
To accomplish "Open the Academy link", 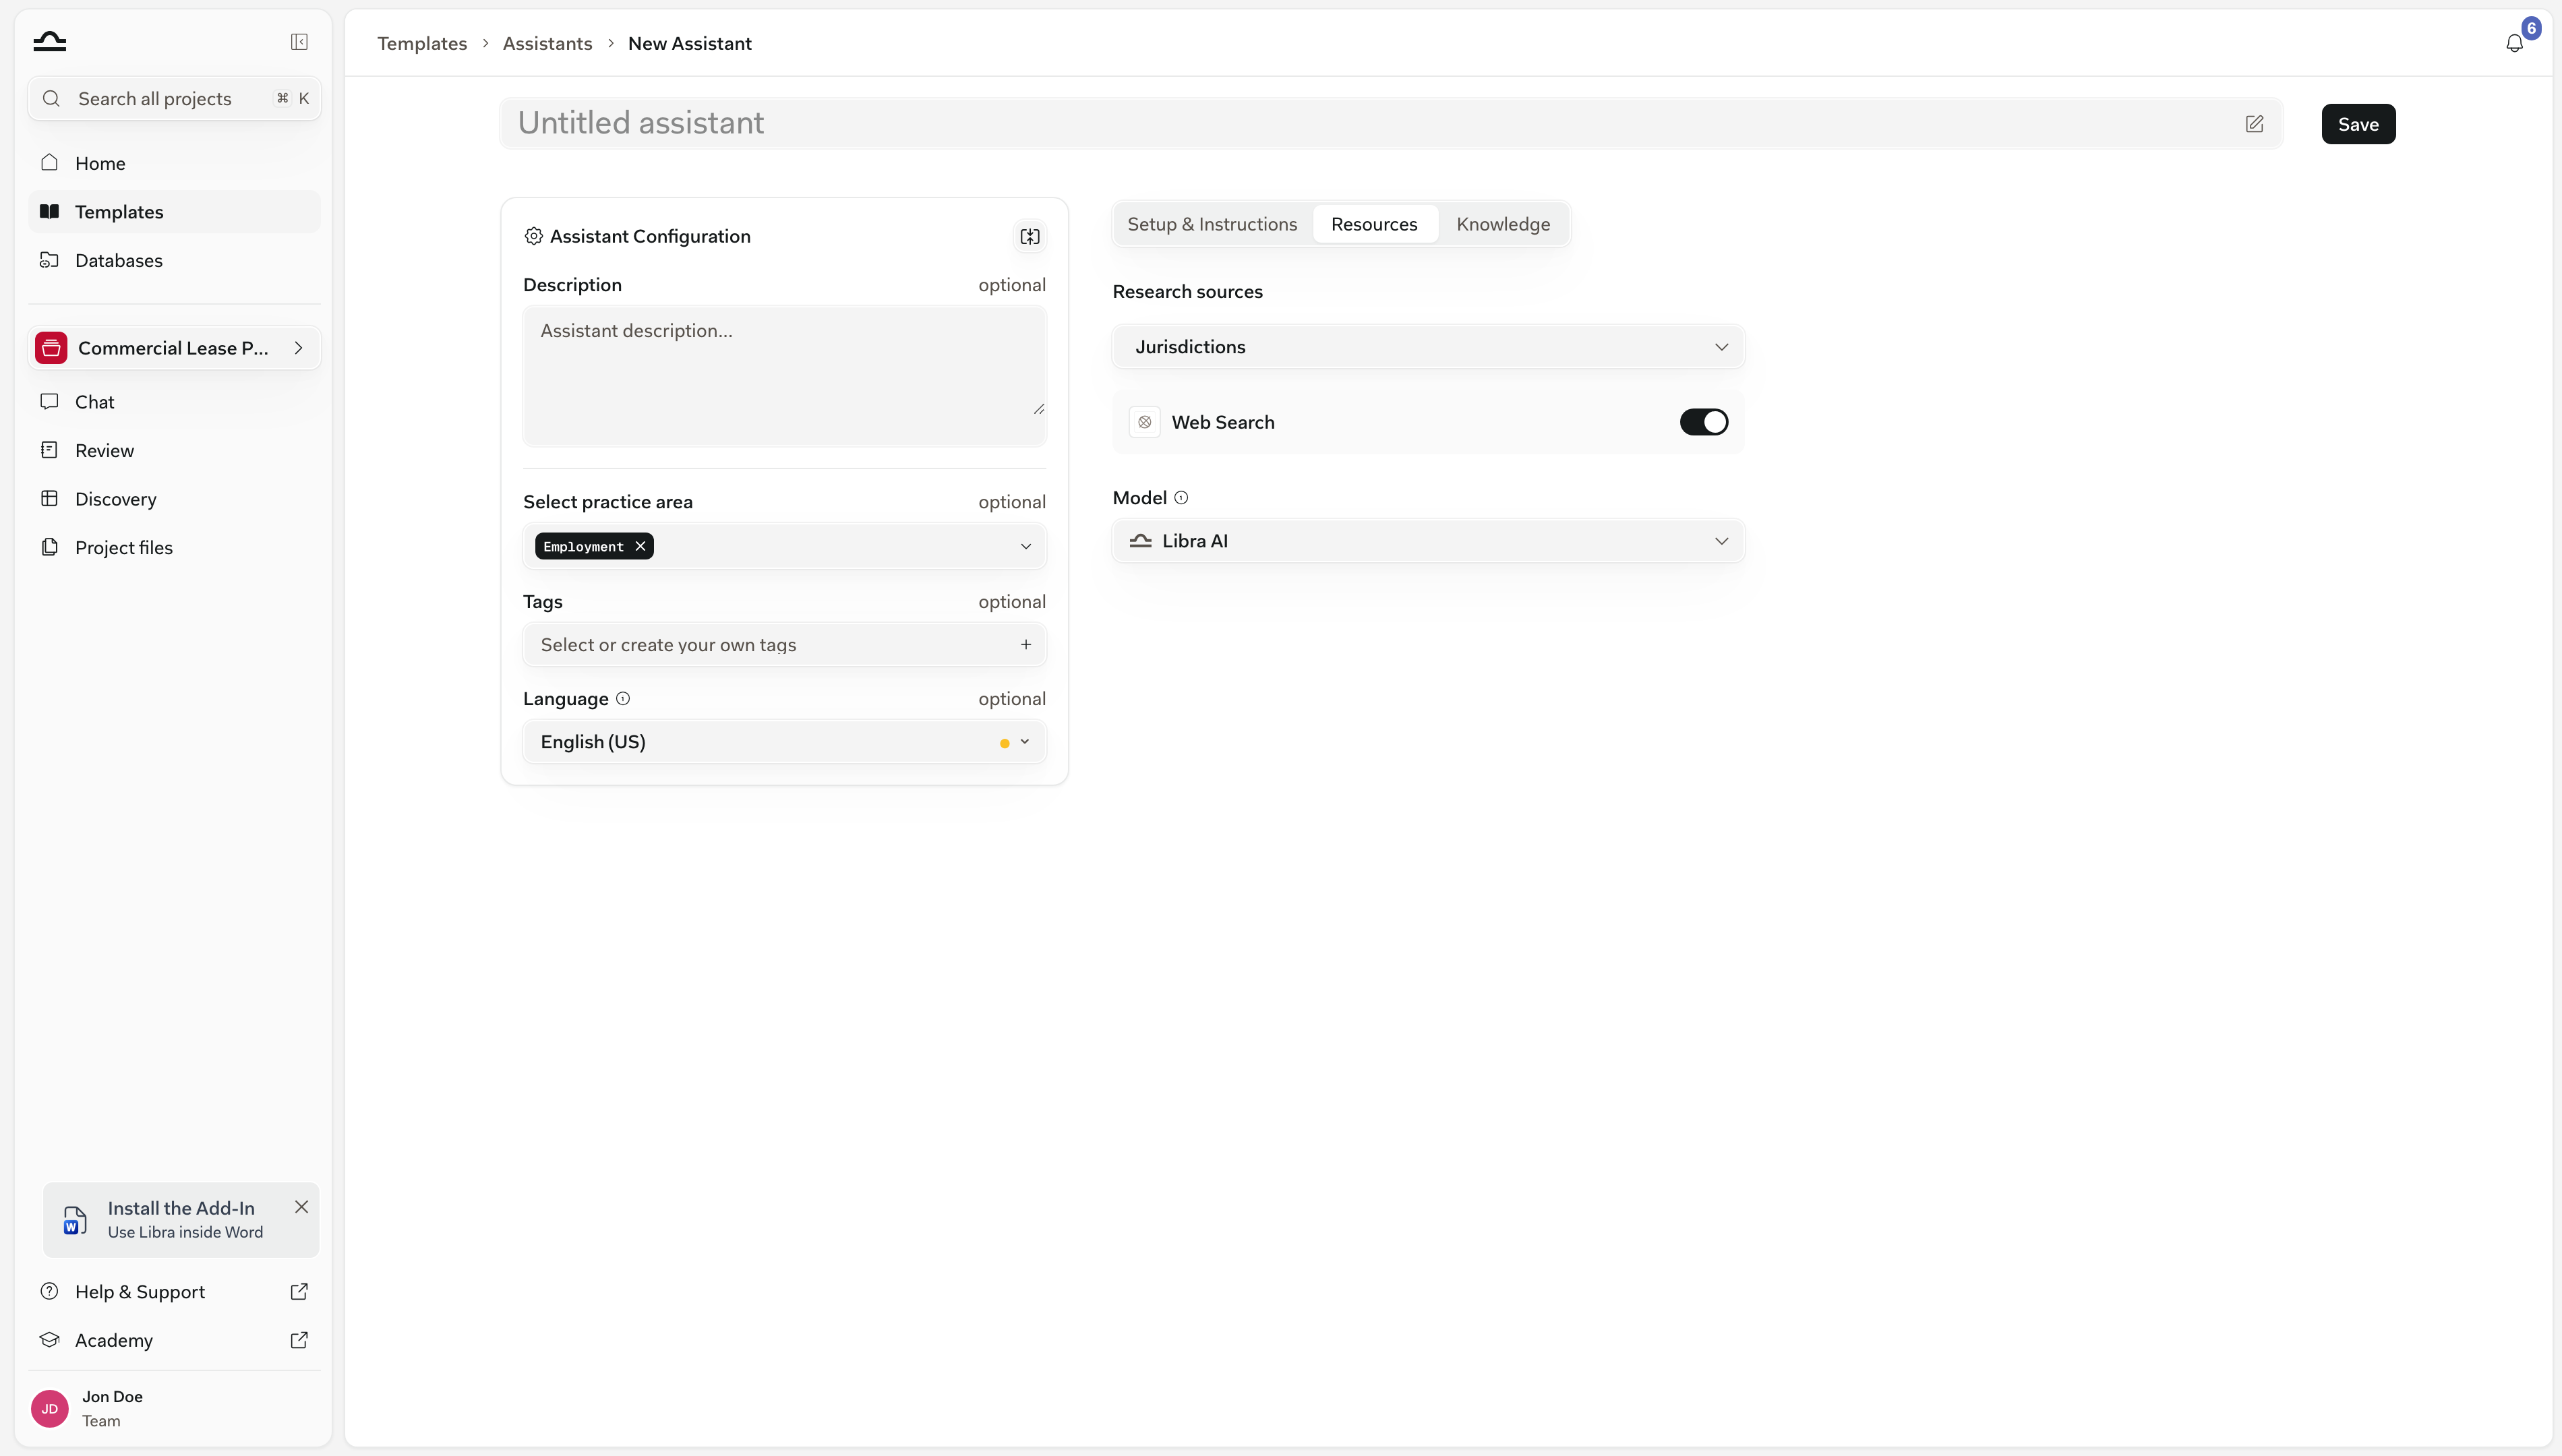I will (x=174, y=1340).
